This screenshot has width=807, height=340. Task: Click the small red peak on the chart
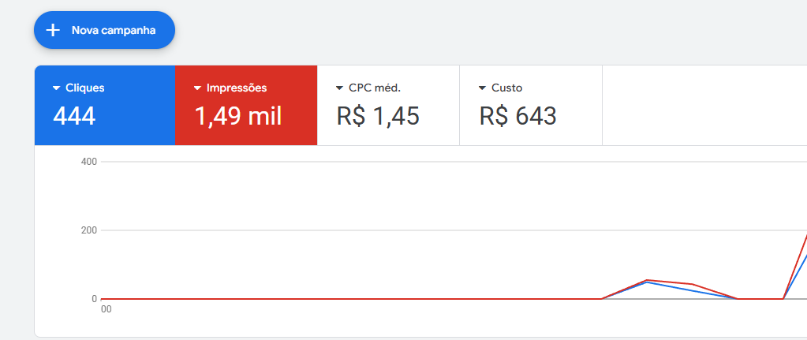click(647, 280)
